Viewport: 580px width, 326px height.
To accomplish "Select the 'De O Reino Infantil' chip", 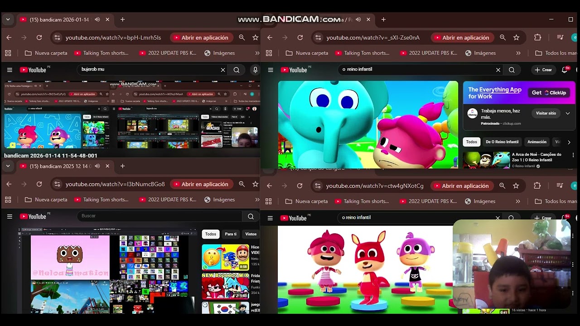I will point(502,142).
